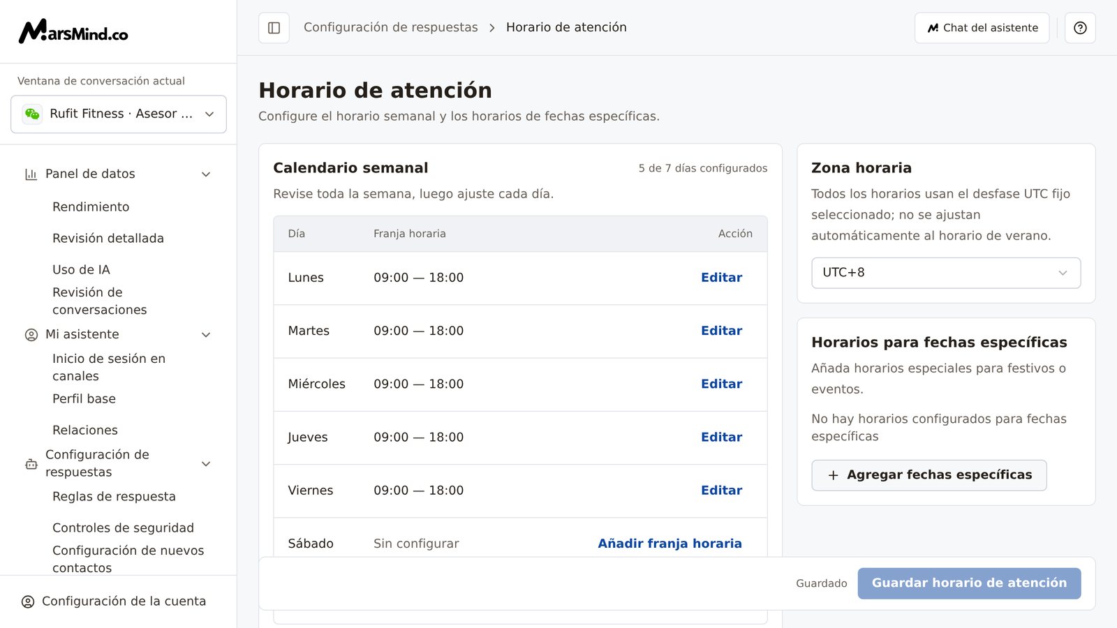
Task: Click the 'Franja horaria' column header
Action: pyautogui.click(x=410, y=234)
